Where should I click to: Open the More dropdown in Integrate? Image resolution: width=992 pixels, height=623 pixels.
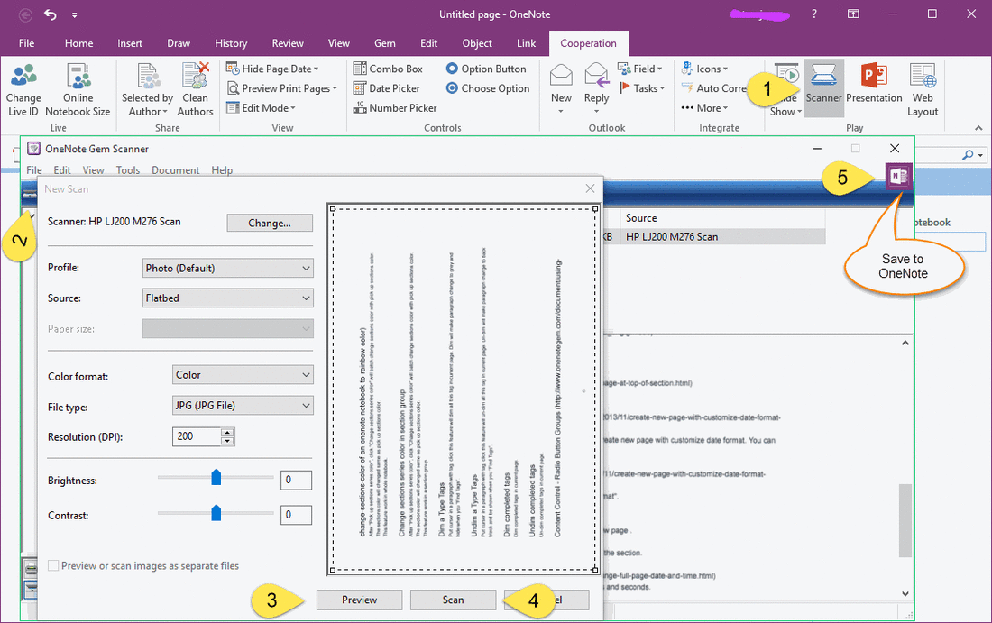point(704,108)
